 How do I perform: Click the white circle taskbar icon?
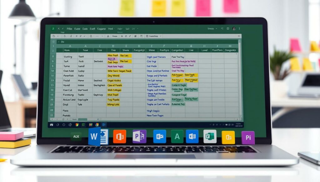64,125
